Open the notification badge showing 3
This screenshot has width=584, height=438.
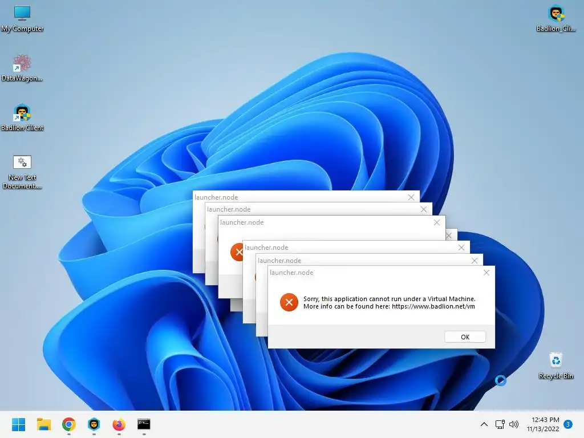(x=568, y=424)
